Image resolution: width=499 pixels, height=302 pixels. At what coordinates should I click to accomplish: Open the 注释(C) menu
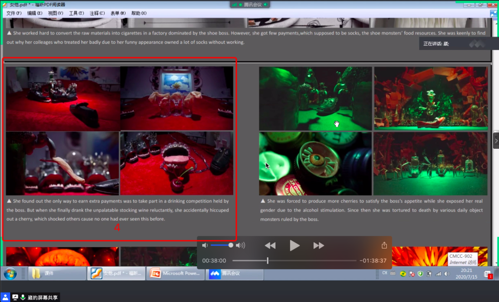pyautogui.click(x=97, y=13)
